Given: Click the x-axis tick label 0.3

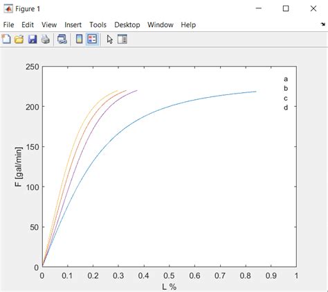Looking at the screenshot, I should click(118, 275).
